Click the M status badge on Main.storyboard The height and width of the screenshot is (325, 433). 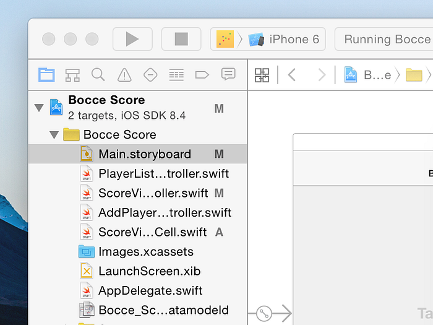[219, 154]
